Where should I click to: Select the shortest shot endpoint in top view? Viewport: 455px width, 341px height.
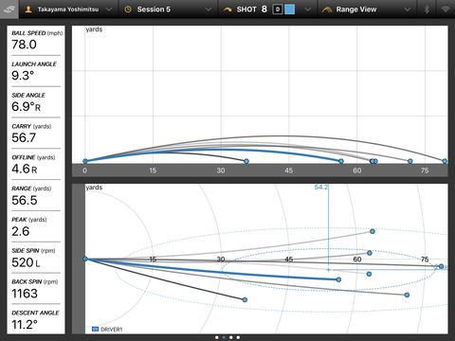245,299
